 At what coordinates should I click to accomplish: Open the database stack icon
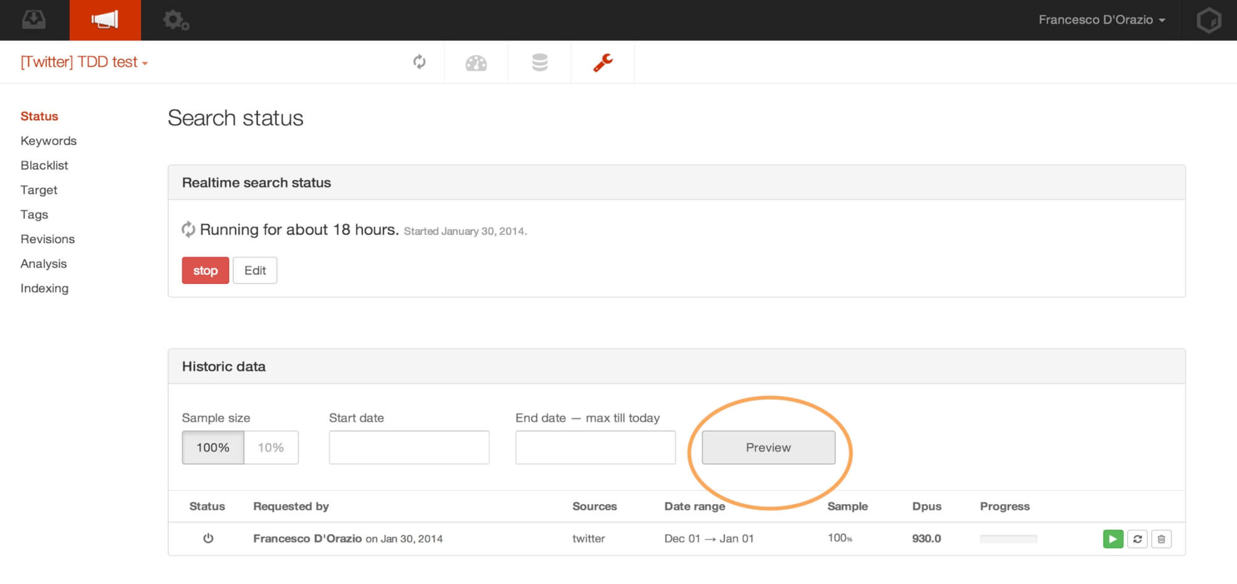[x=539, y=62]
